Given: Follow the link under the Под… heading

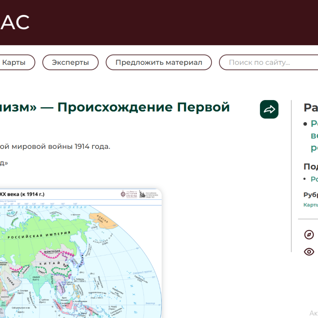Looking at the screenshot, I should pyautogui.click(x=314, y=179).
